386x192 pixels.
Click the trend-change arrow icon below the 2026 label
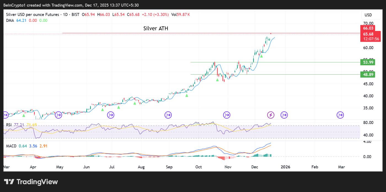point(284,115)
